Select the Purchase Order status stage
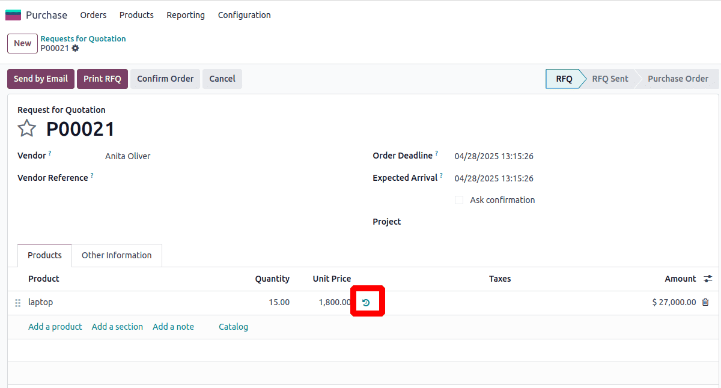This screenshot has width=721, height=388. pyautogui.click(x=678, y=79)
